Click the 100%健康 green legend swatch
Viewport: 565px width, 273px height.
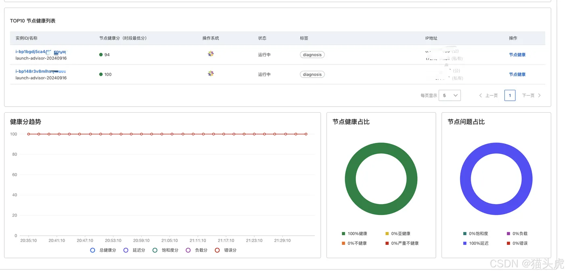pyautogui.click(x=343, y=234)
